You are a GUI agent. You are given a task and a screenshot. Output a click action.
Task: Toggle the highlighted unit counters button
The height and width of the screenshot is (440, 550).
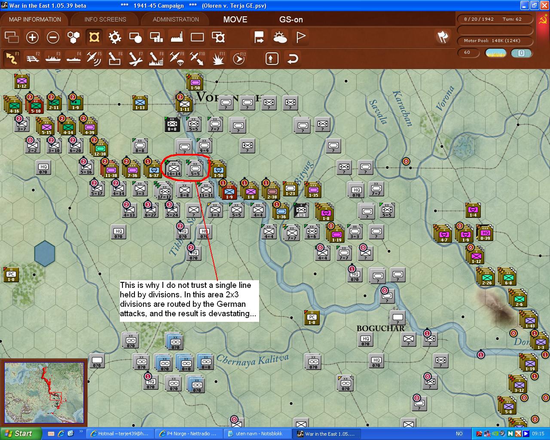[x=94, y=37]
